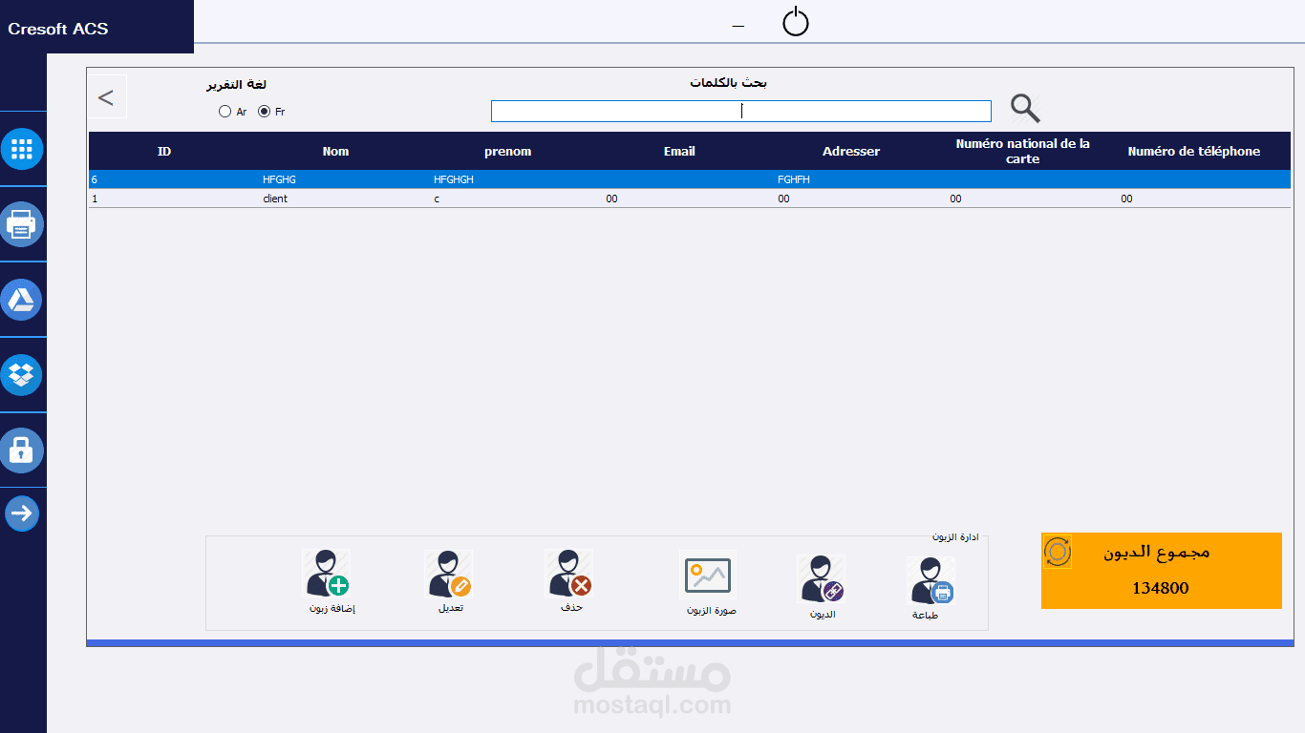Viewport: 1305px width, 733px height.
Task: Select the row with Nom HFGHG
Action: [x=690, y=179]
